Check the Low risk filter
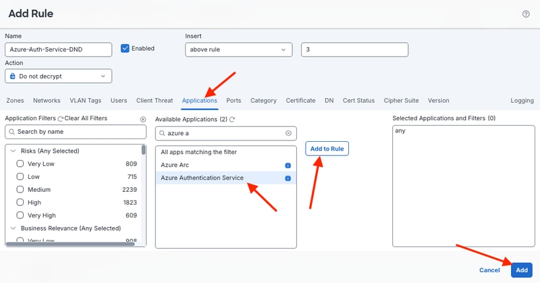Image resolution: width=540 pixels, height=283 pixels. [20, 176]
